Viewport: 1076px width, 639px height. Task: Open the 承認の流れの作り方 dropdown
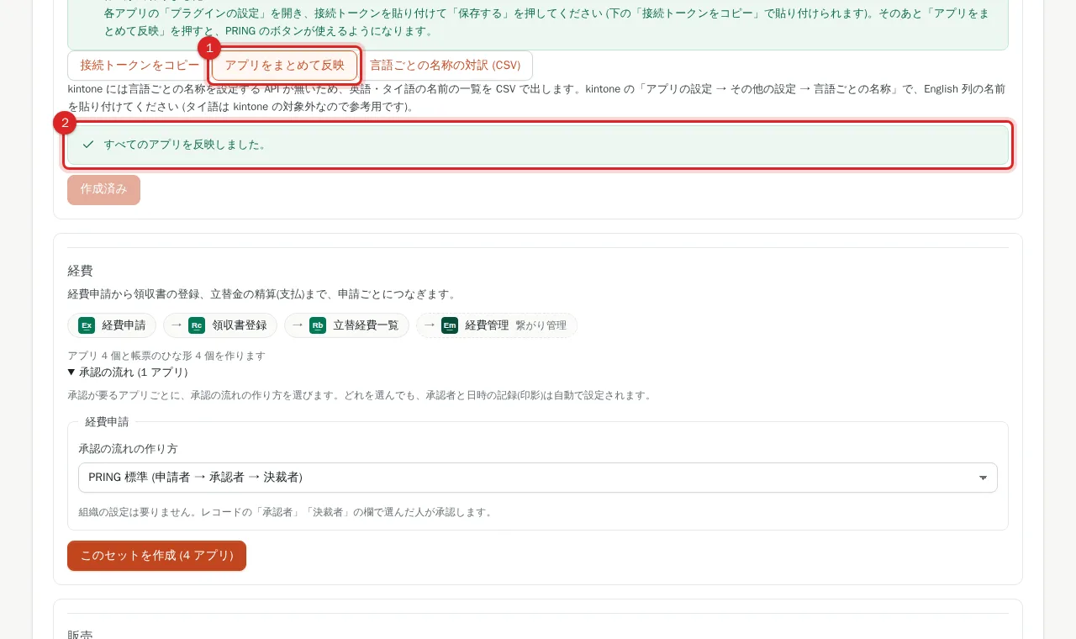click(x=538, y=478)
